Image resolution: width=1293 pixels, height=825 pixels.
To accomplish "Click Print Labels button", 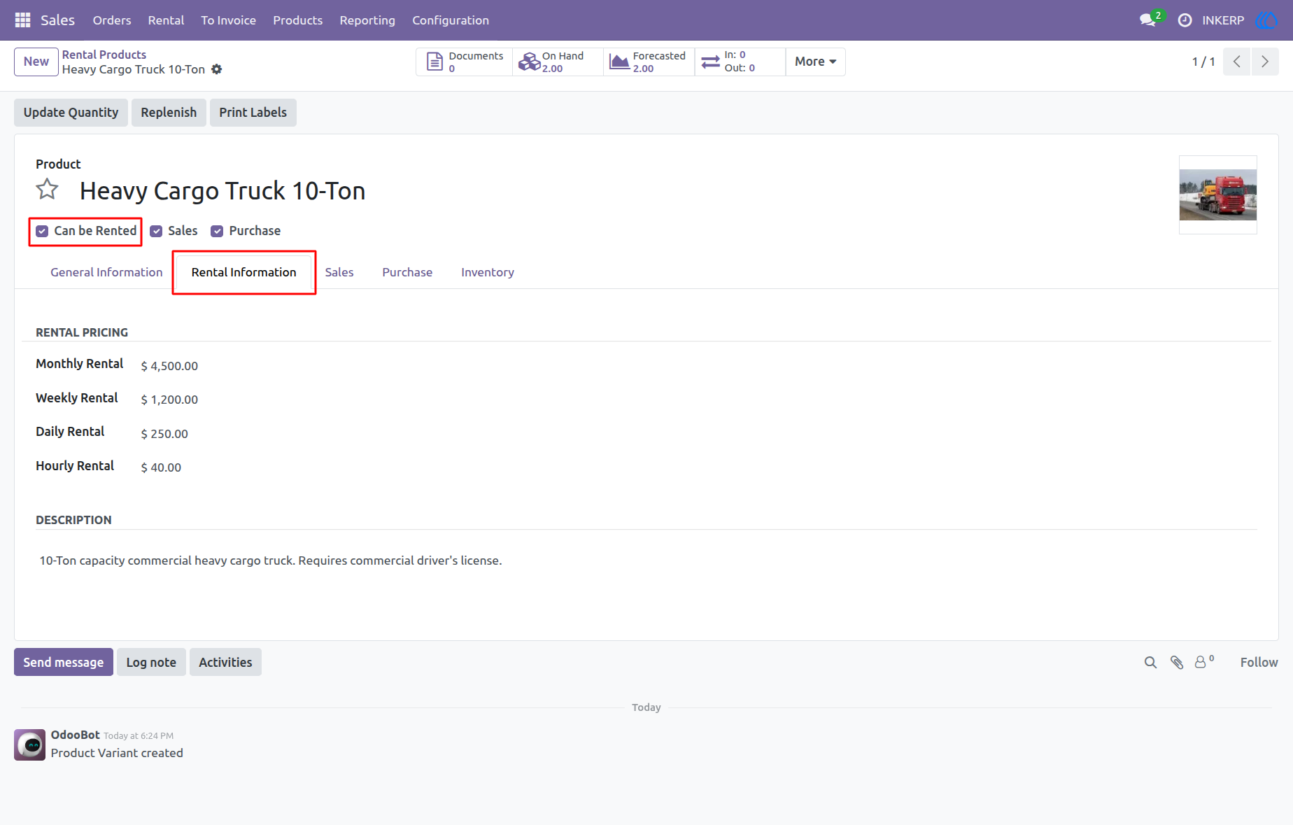I will click(x=253, y=113).
